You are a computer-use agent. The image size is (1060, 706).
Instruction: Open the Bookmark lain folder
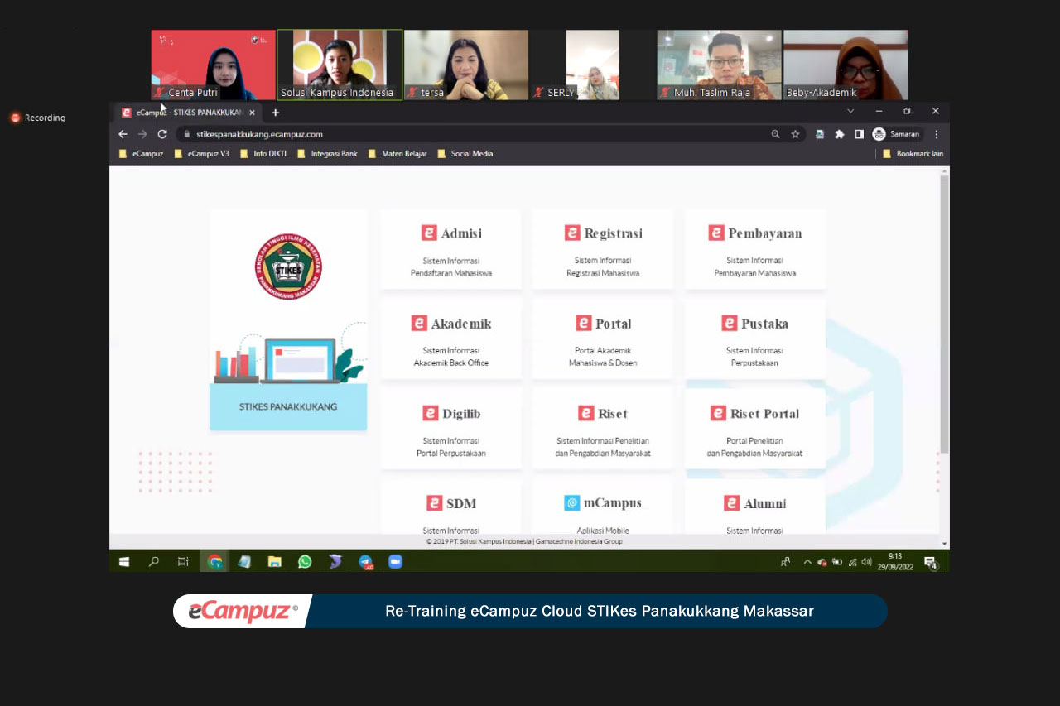click(x=913, y=154)
